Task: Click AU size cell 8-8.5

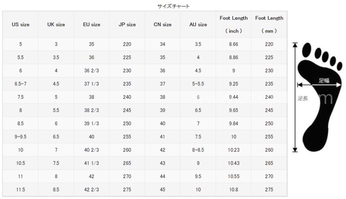Action: pos(198,150)
